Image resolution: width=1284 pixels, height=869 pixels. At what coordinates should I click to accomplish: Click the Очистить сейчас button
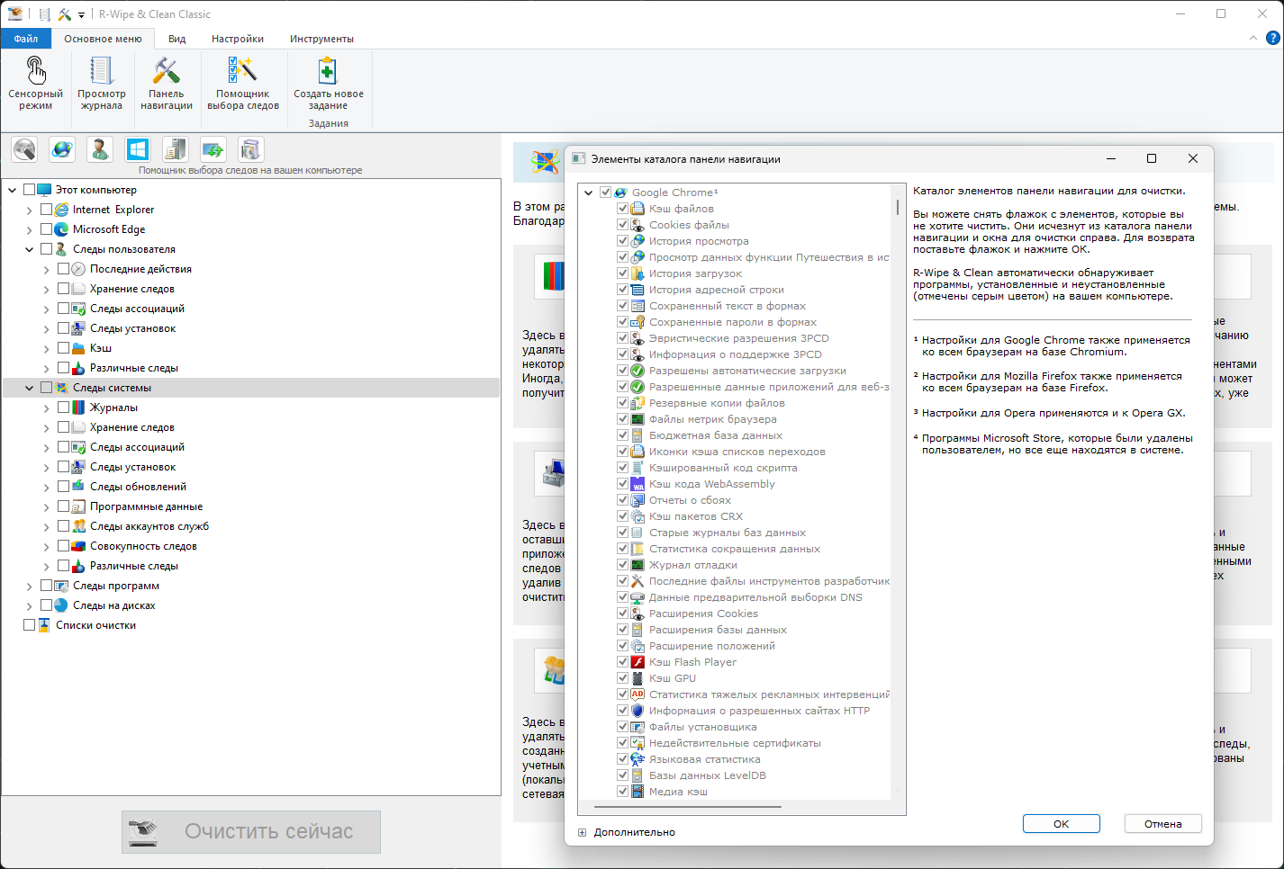(251, 832)
